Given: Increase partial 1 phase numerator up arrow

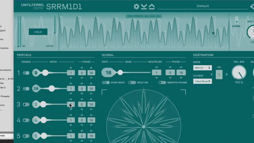Looking at the screenshot, I should click(82, 68).
